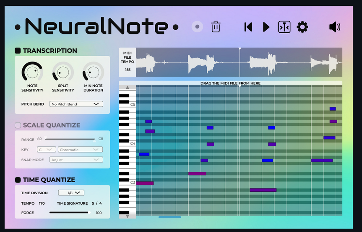Image resolution: width=362 pixels, height=232 pixels.
Task: Open the Snap Mode Adjust dropdown
Action: point(76,160)
